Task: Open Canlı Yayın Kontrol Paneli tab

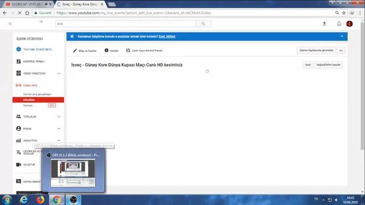Action: [x=144, y=51]
